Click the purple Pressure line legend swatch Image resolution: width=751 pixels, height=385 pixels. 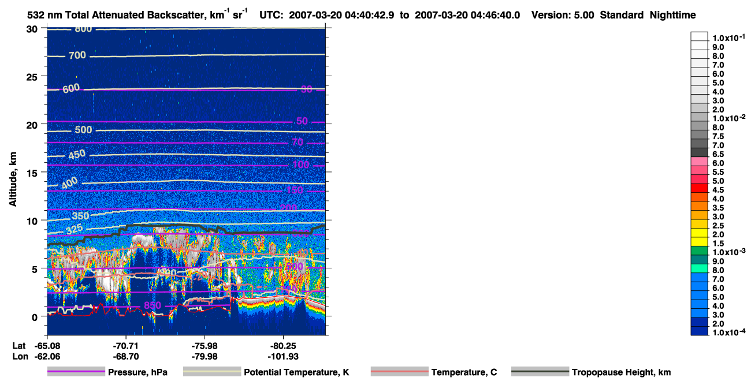pos(76,372)
